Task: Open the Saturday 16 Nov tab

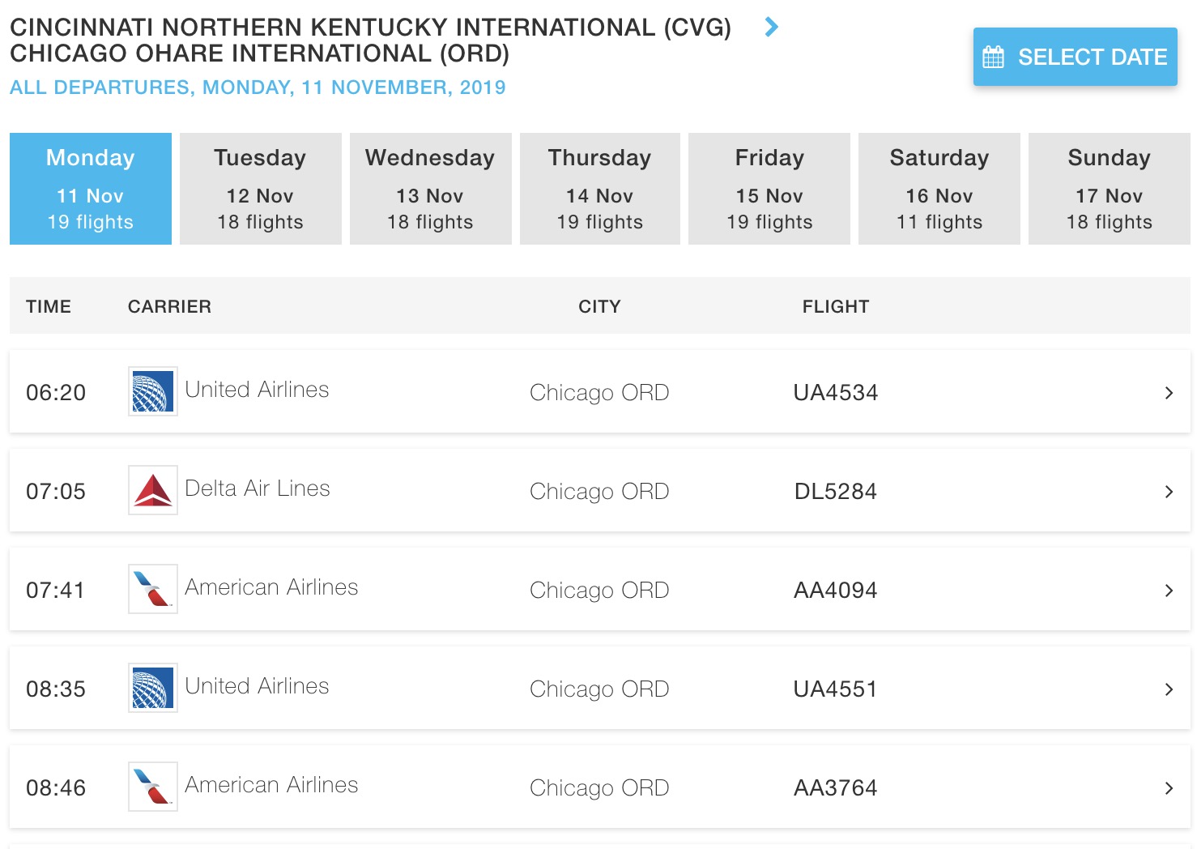Action: (939, 189)
